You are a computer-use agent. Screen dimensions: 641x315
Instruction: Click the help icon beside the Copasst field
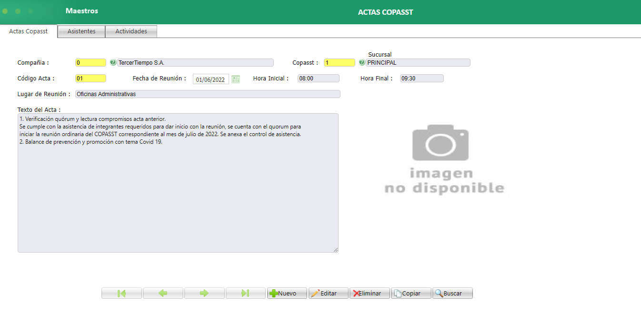coord(363,62)
